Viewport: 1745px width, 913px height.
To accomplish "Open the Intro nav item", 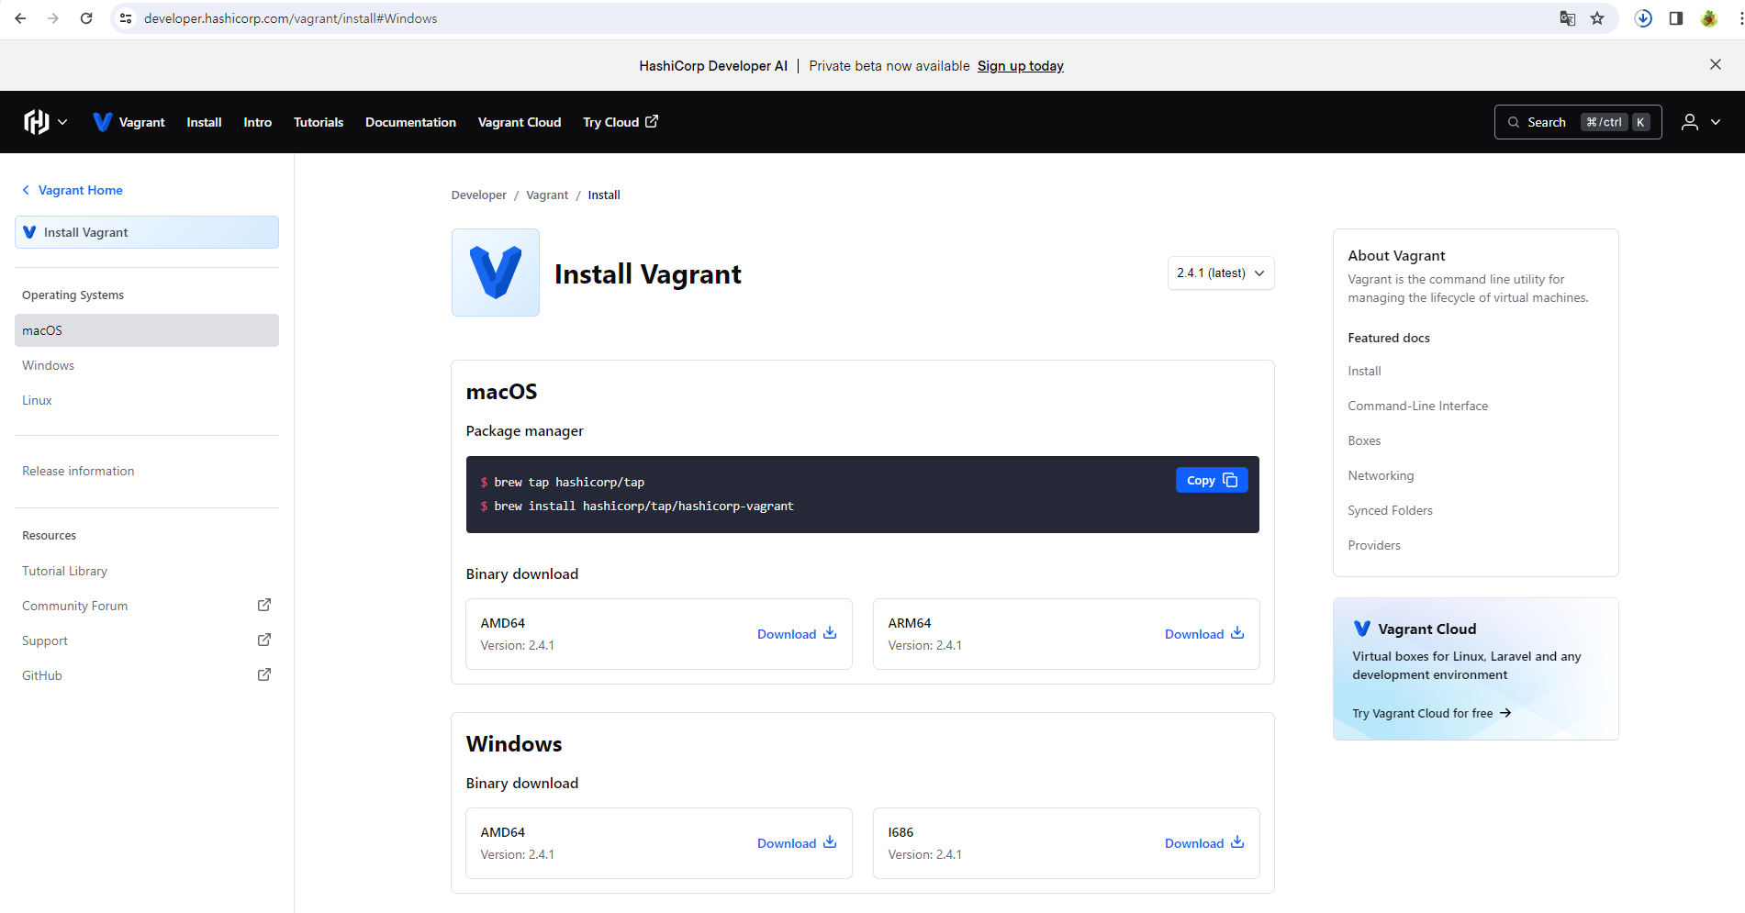I will coord(258,122).
